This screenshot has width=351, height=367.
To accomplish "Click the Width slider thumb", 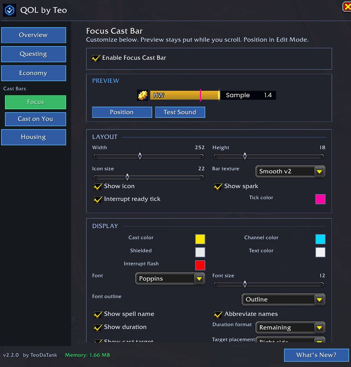I will pos(140,156).
